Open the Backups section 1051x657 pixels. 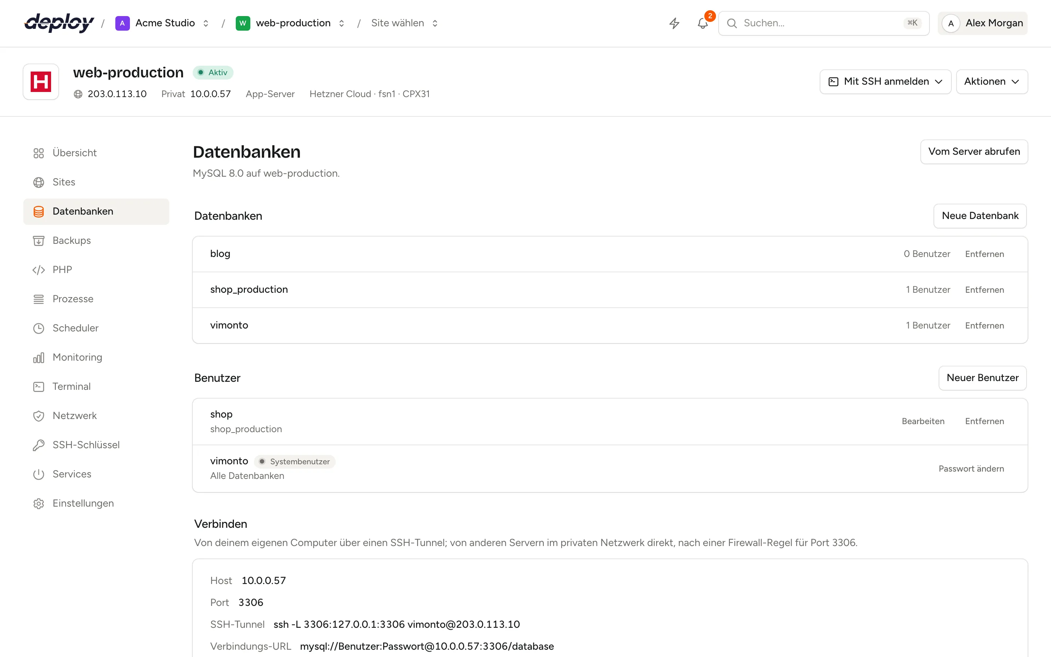coord(96,240)
